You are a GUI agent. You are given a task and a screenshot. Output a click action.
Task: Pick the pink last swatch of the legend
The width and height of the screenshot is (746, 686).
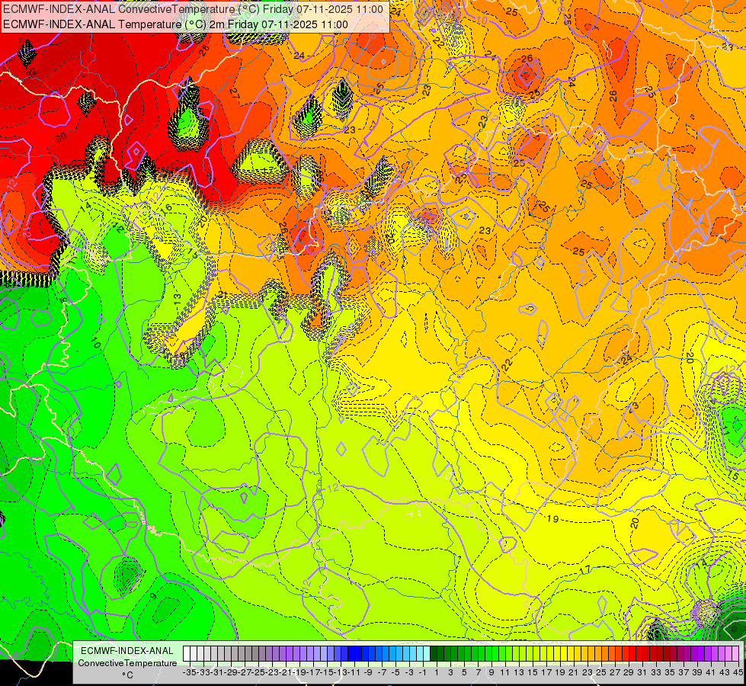pos(735,654)
